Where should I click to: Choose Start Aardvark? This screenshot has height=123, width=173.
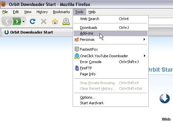(x=111, y=103)
